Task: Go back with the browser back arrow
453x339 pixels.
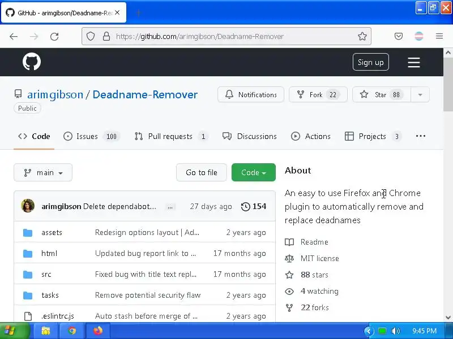Action: pyautogui.click(x=14, y=36)
